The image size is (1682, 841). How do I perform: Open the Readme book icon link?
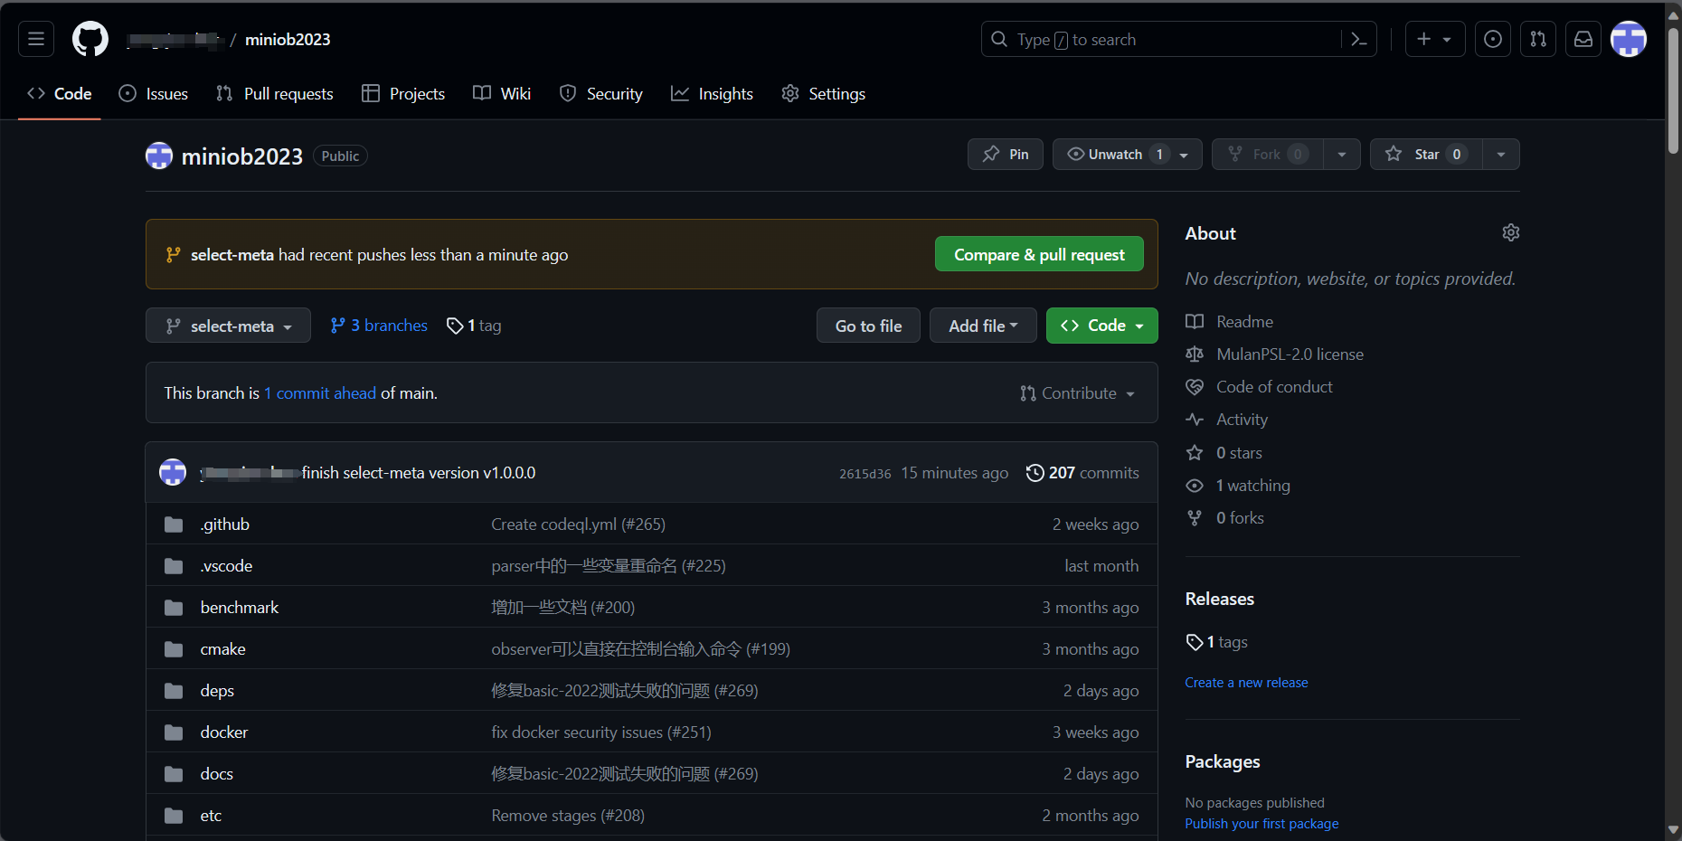[1195, 322]
